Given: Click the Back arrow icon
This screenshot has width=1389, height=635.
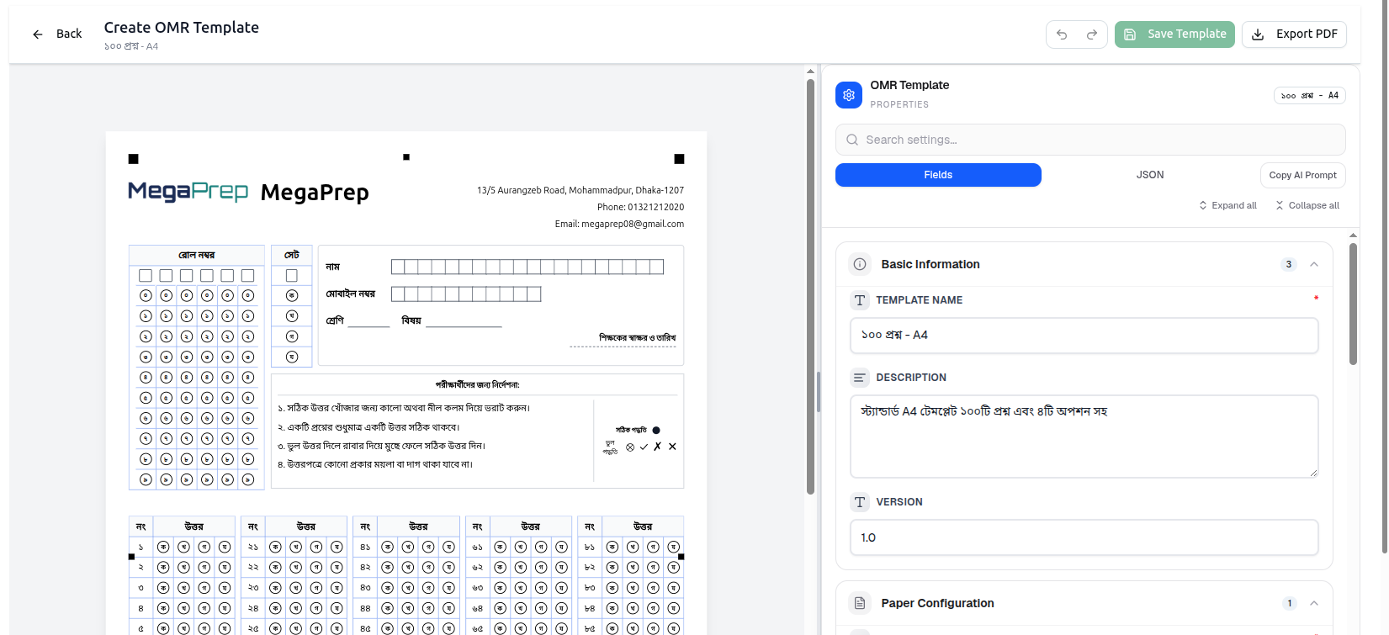Looking at the screenshot, I should (x=37, y=34).
